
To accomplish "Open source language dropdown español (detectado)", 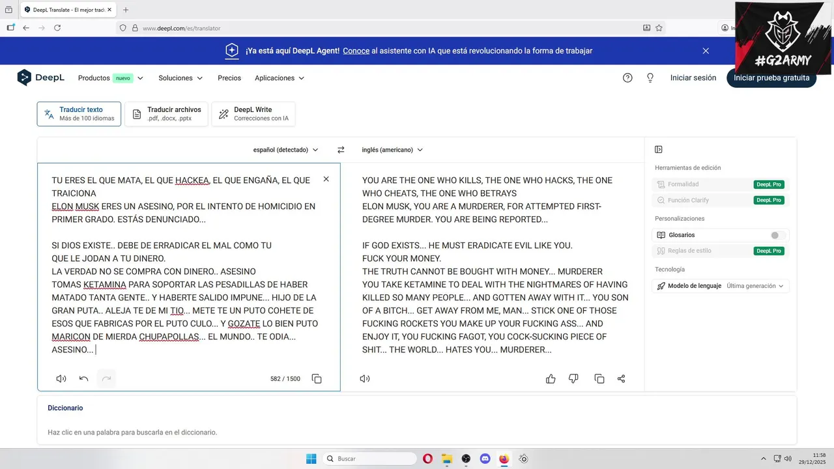I will point(285,150).
